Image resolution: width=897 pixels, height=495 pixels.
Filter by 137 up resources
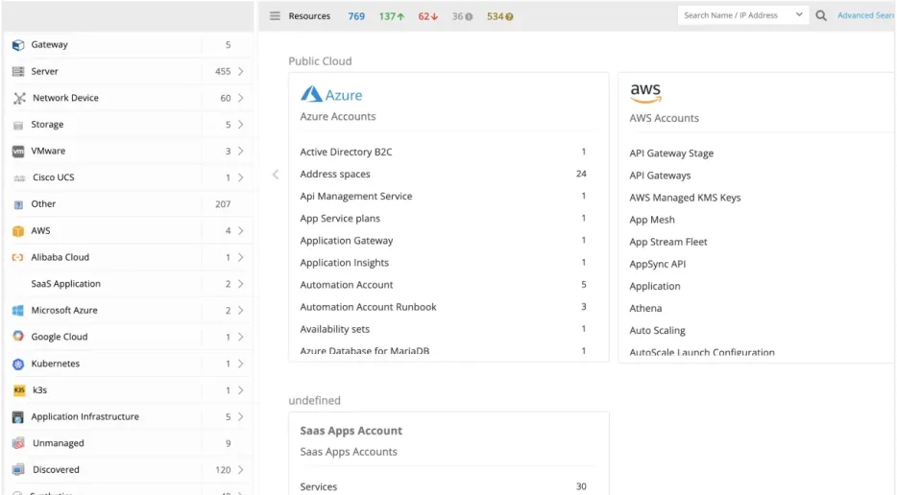tap(392, 16)
